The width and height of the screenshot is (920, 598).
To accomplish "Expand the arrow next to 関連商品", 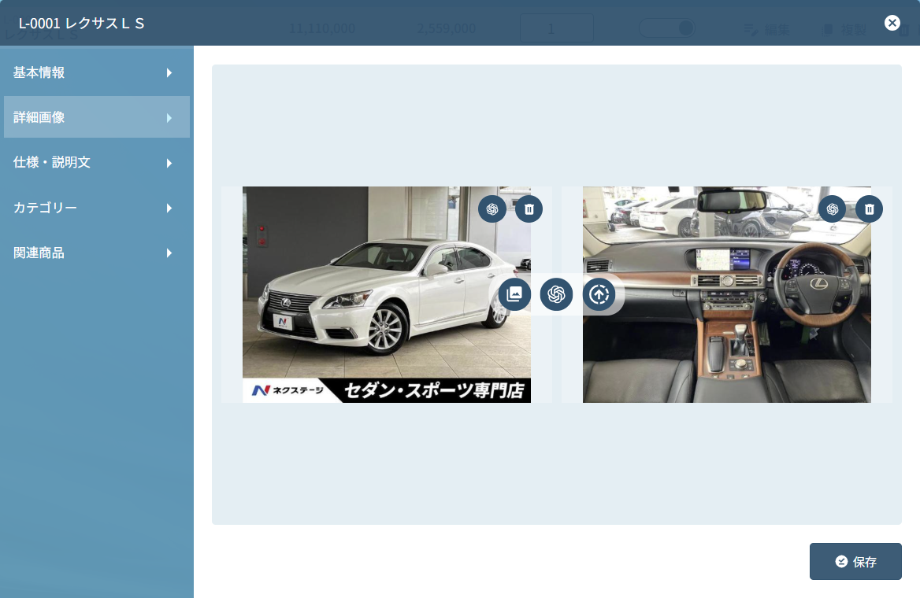I will click(169, 253).
